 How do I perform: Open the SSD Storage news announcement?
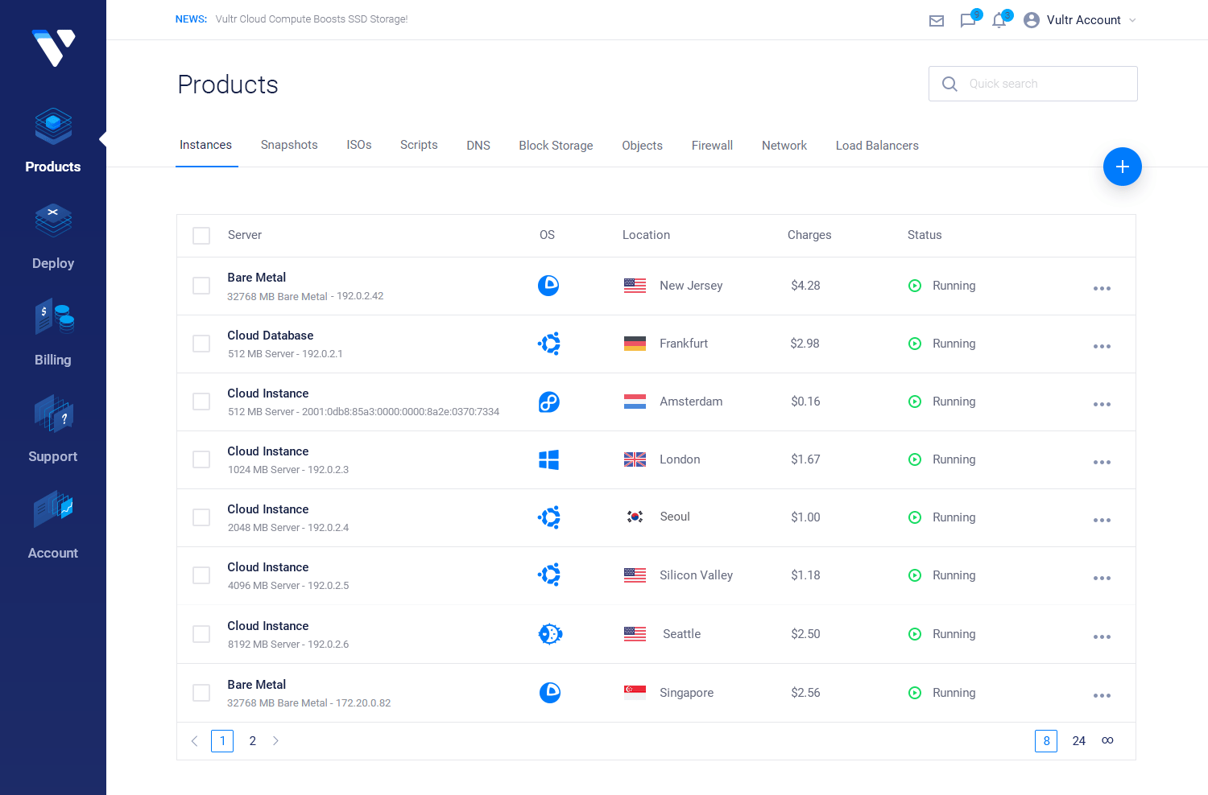tap(312, 19)
